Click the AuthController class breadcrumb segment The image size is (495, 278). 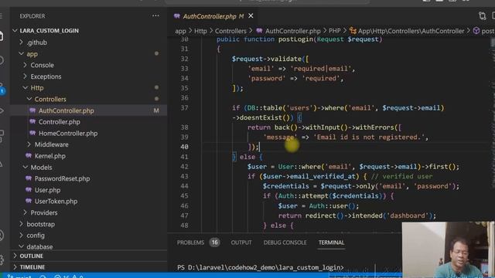pyautogui.click(x=411, y=31)
